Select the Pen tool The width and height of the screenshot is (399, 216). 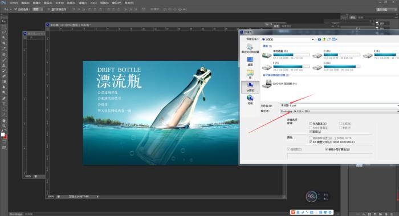point(4,99)
